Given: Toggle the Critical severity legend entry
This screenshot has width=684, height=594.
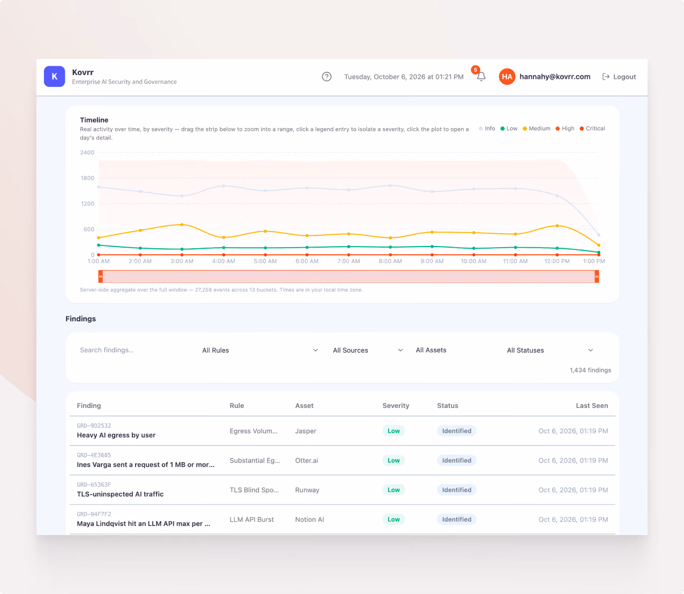Looking at the screenshot, I should [592, 129].
